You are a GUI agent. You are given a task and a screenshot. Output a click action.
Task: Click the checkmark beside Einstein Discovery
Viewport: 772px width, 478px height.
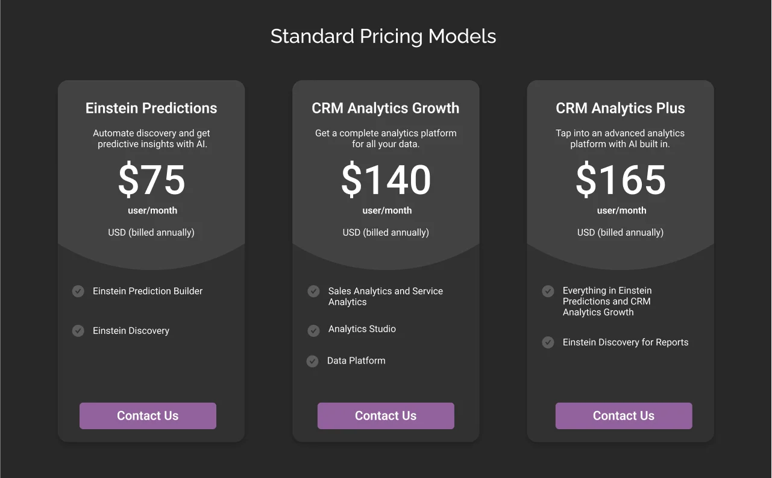click(x=78, y=330)
